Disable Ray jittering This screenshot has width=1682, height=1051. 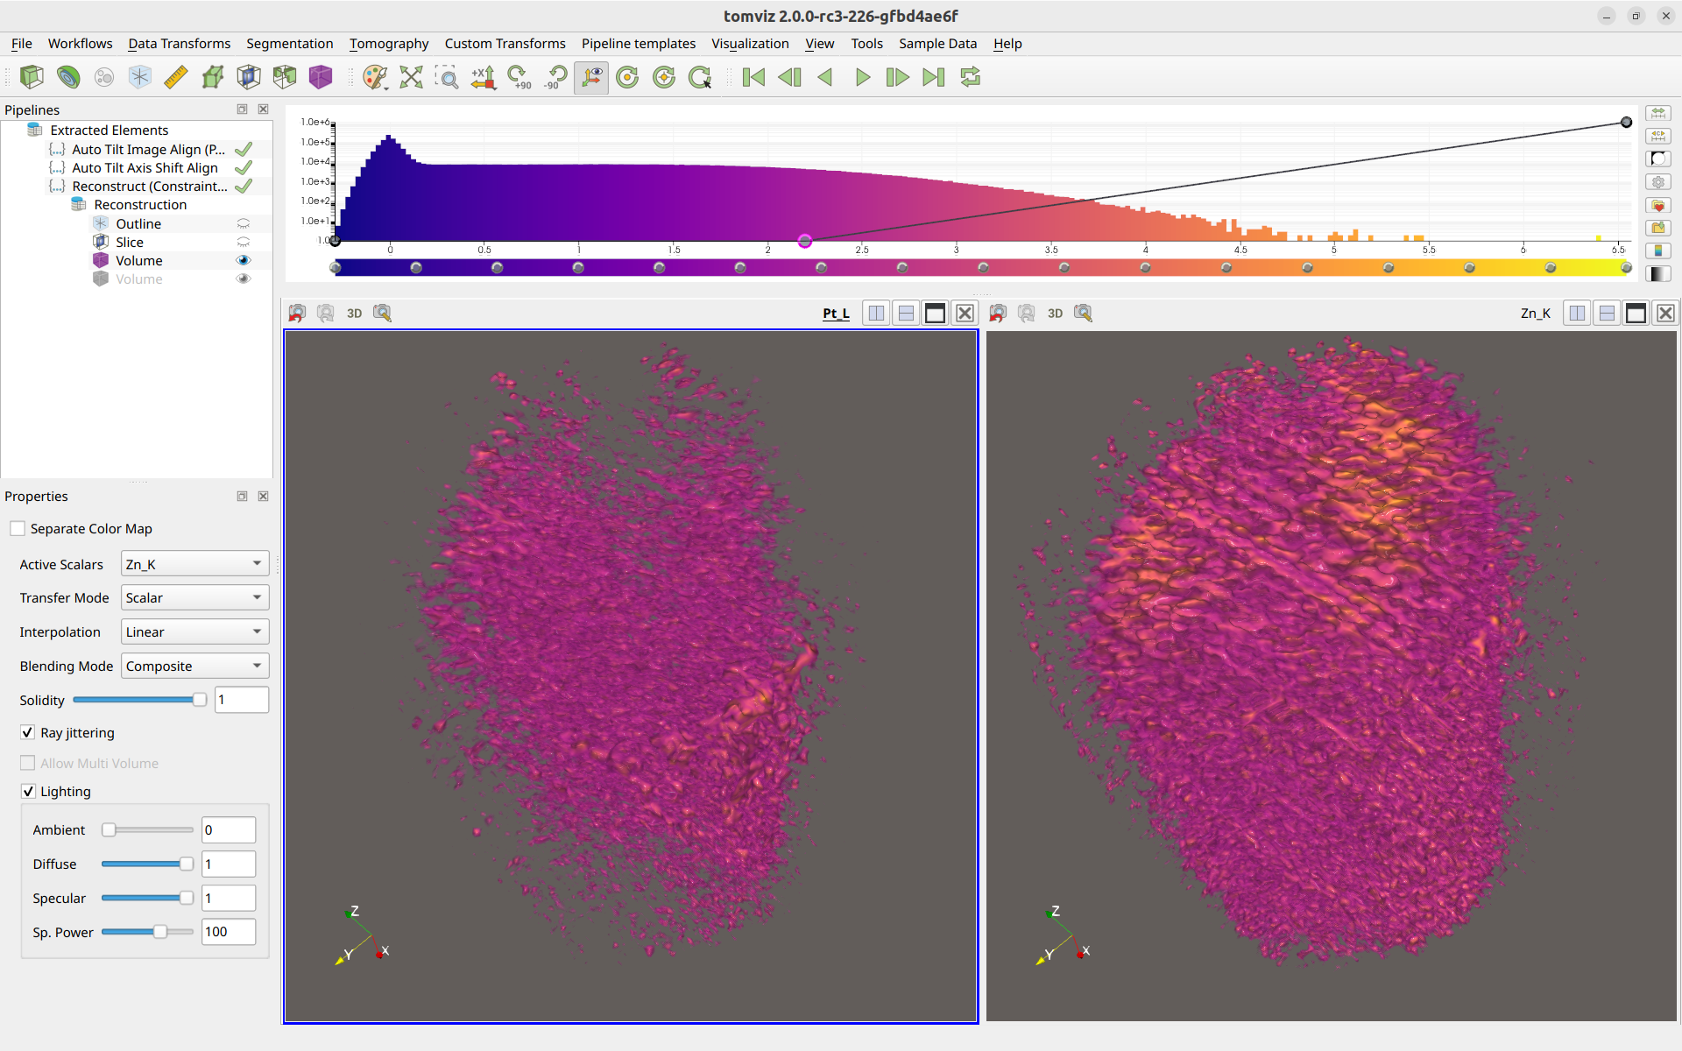point(28,732)
